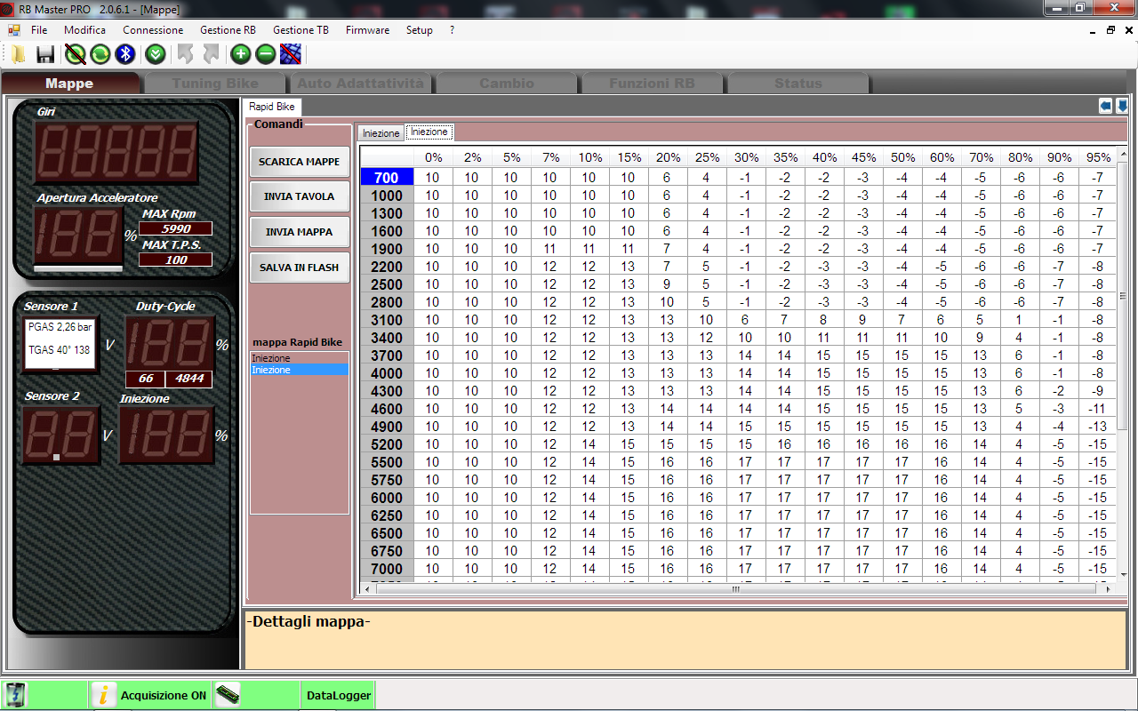
Task: Select the Rapid Bike tab
Action: (271, 107)
